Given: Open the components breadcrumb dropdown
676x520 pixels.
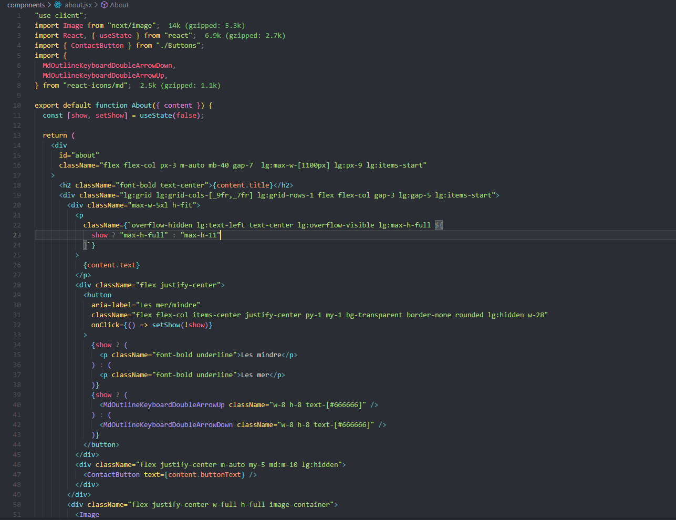Looking at the screenshot, I should (26, 5).
